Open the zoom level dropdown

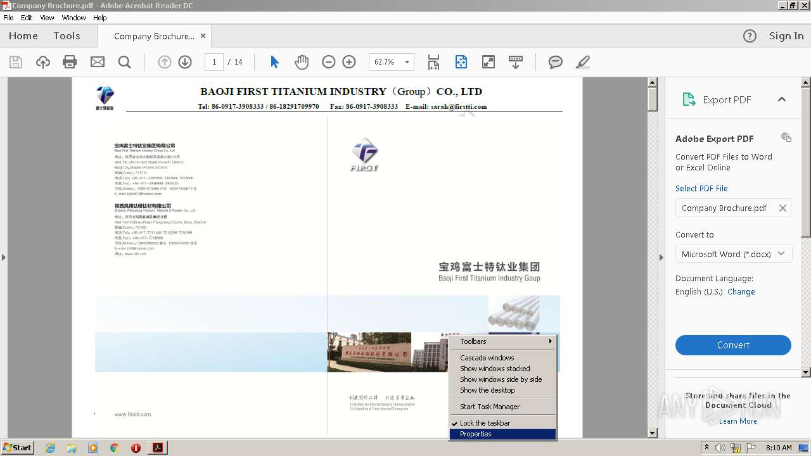coord(407,62)
